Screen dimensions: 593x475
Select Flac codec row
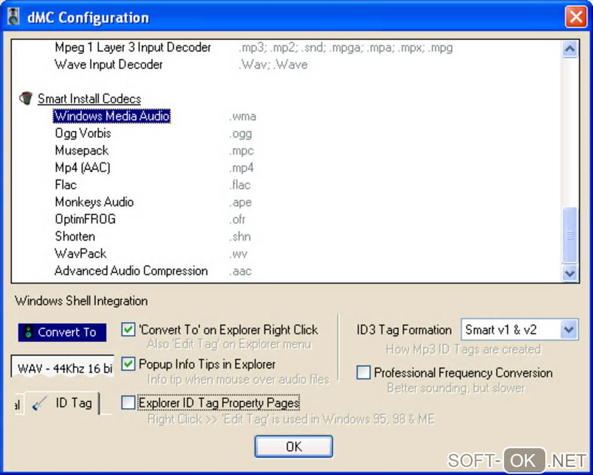pos(66,184)
